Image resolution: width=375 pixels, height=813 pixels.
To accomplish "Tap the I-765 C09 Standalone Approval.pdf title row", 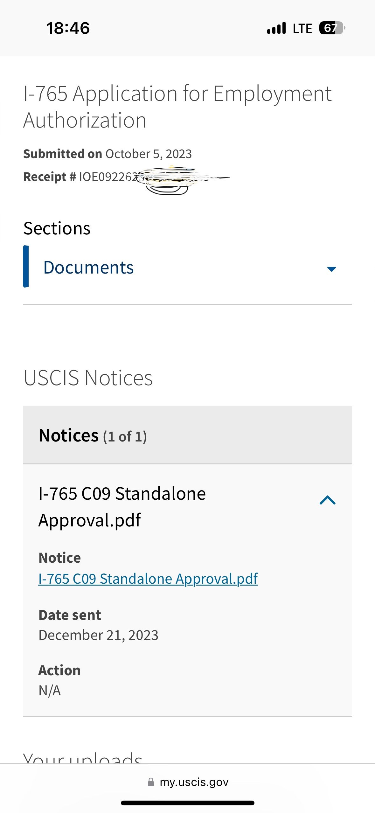I will click(187, 507).
